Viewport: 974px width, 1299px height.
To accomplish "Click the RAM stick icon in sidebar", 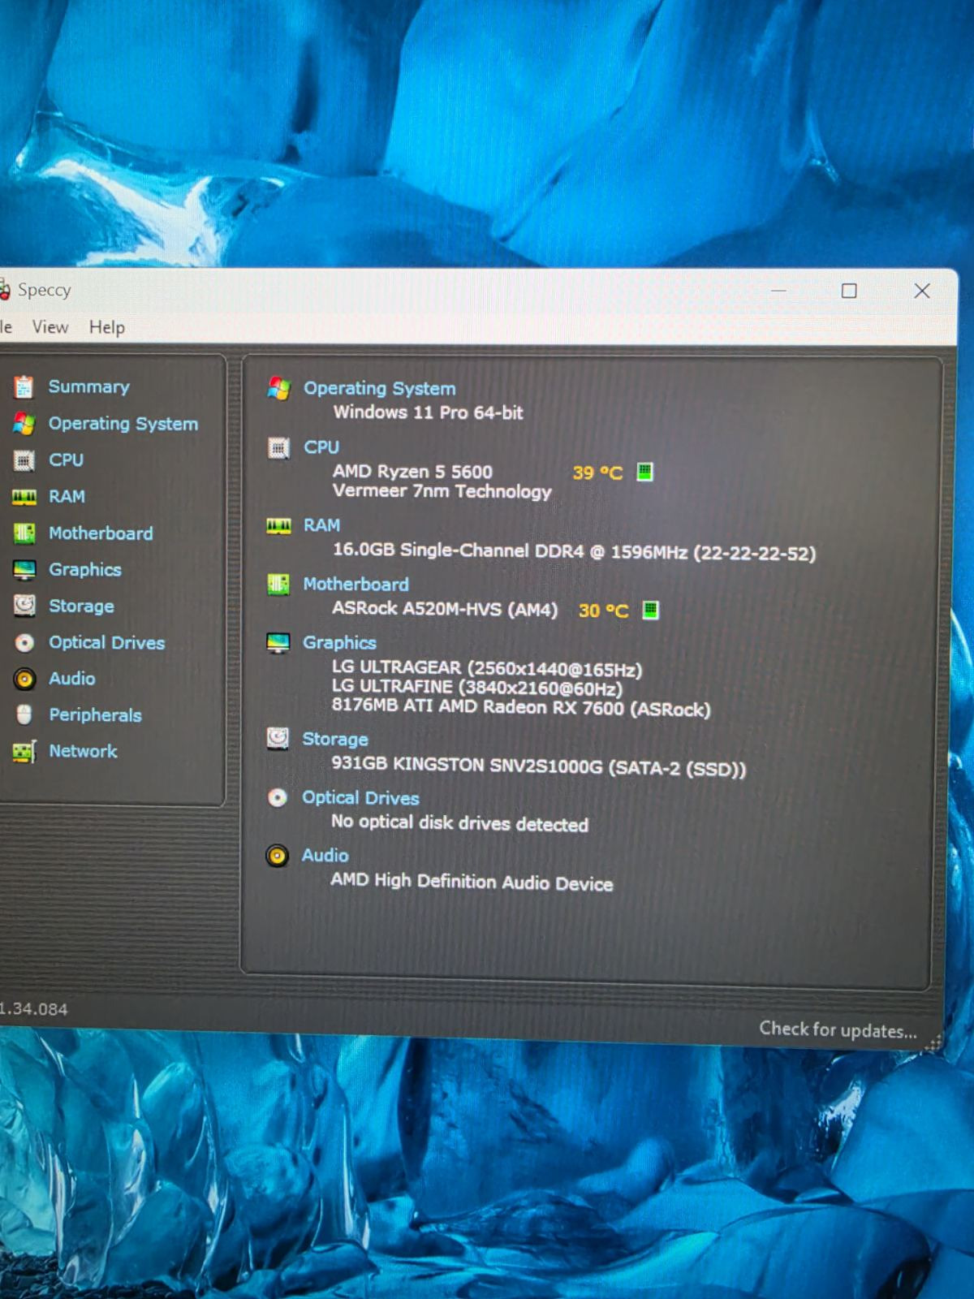I will (24, 497).
